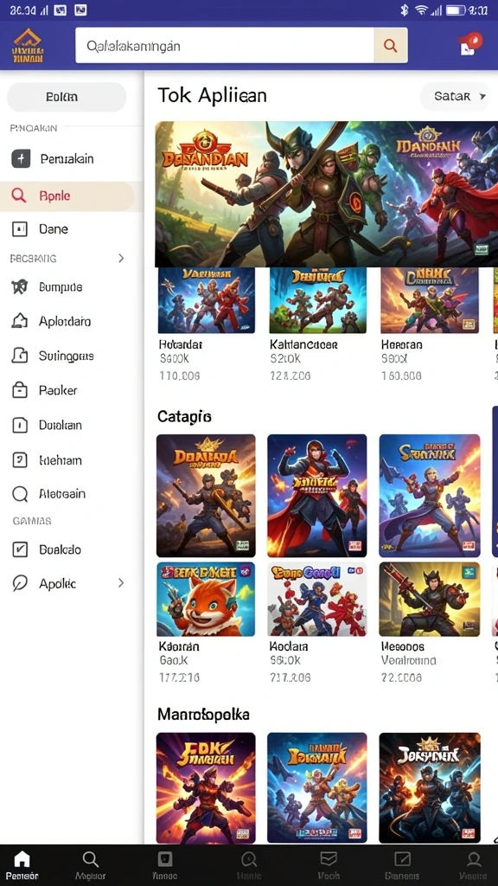Open the Satar dropdown

pos(455,97)
